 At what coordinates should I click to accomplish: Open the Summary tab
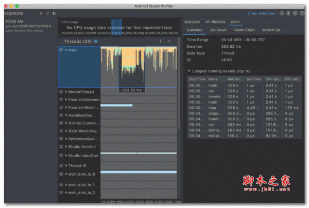tap(195, 30)
